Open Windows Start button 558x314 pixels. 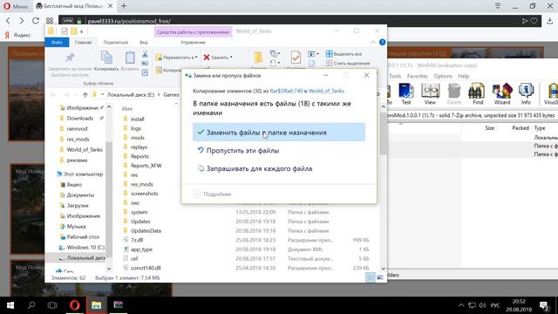10,305
